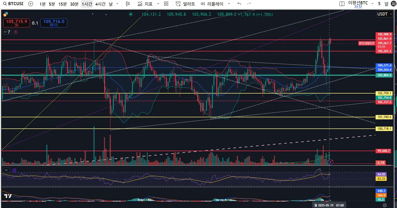This screenshot has width=397, height=208.
Task: Click the green market status dot
Action: point(131,14)
